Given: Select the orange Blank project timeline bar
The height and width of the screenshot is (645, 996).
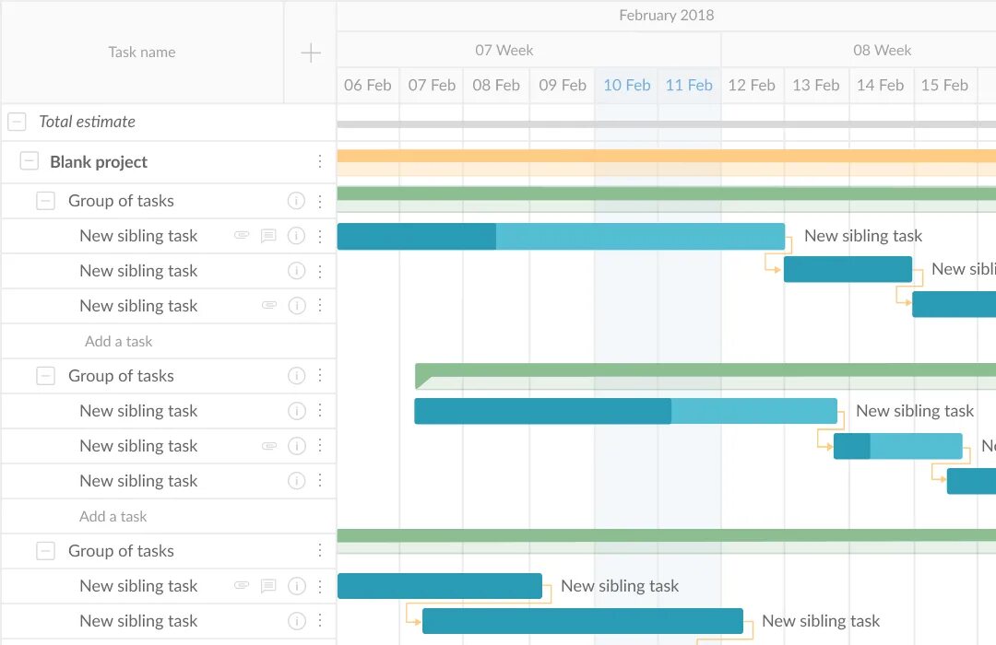Looking at the screenshot, I should (x=667, y=156).
